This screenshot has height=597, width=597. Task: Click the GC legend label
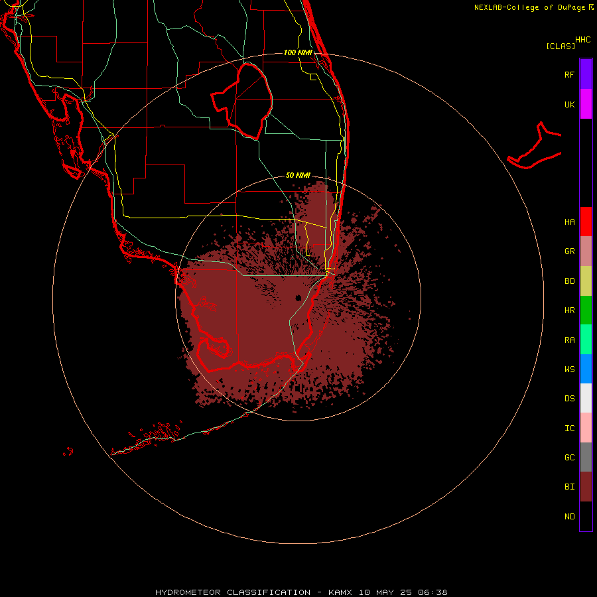click(x=569, y=457)
